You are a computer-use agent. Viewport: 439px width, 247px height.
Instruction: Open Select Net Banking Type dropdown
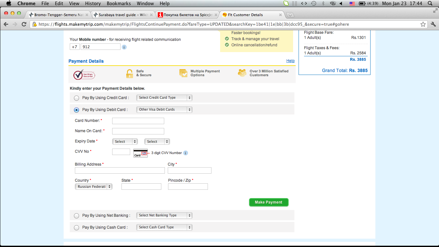pos(164,215)
